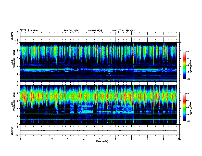Click the "-10" label on ch.1 colorbar
Viewport: 202px width, 156px height.
[x=189, y=79]
